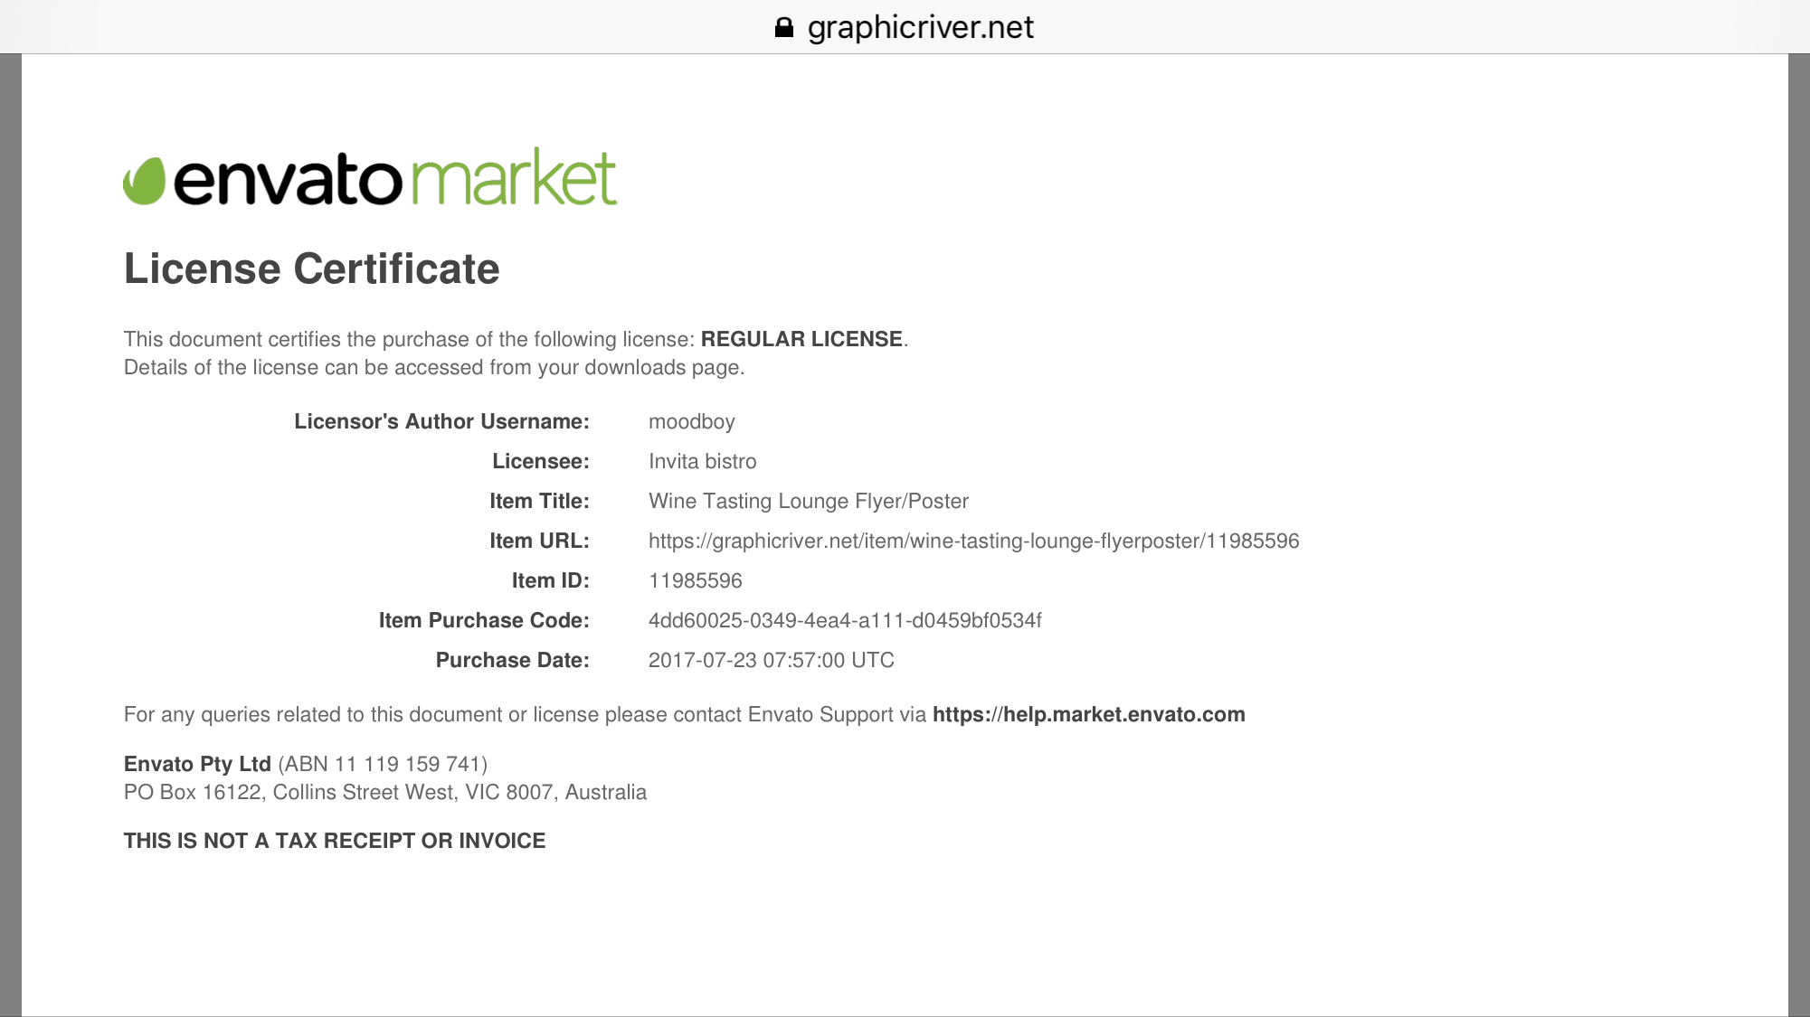The image size is (1810, 1017).
Task: Click the green Envato leaf logo
Action: (145, 181)
